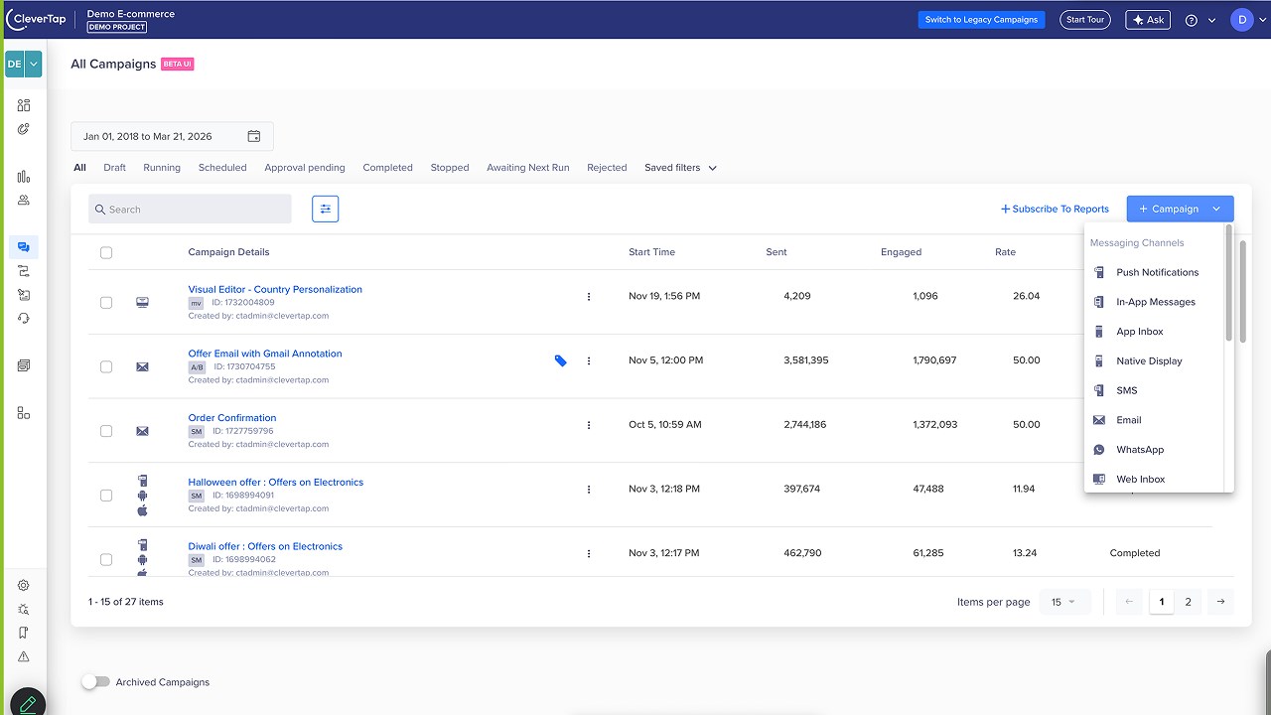This screenshot has width=1271, height=715.
Task: Switch to the Running tab
Action: point(162,168)
